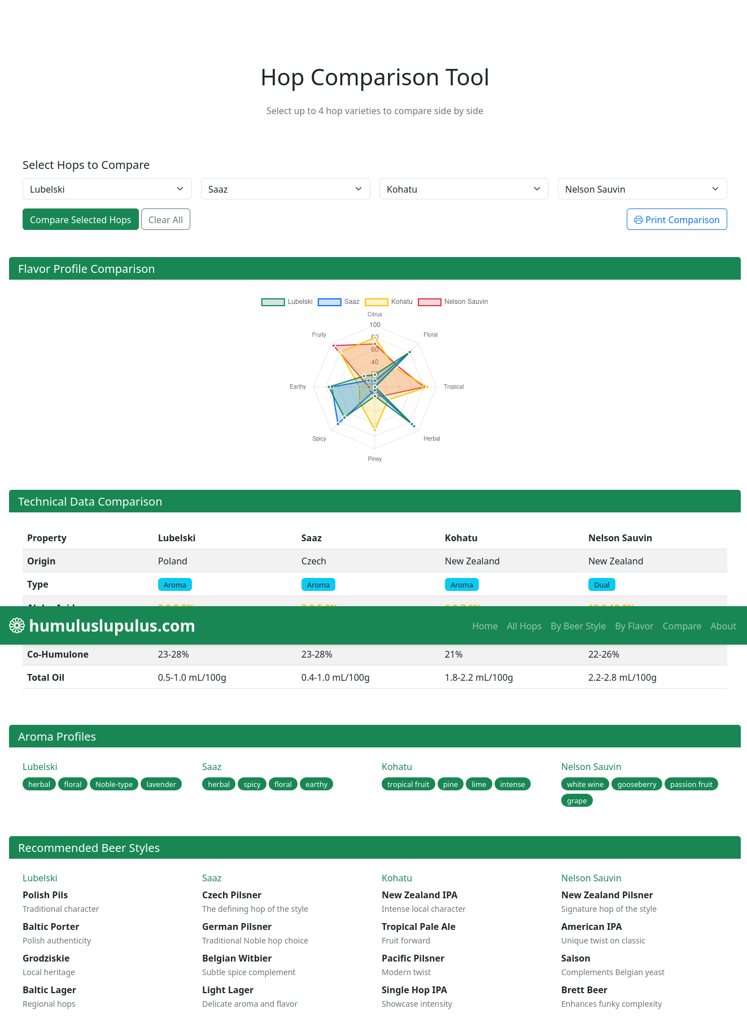Click the humuluslupulus.com hop logo icon
Image resolution: width=747 pixels, height=1022 pixels.
click(17, 625)
